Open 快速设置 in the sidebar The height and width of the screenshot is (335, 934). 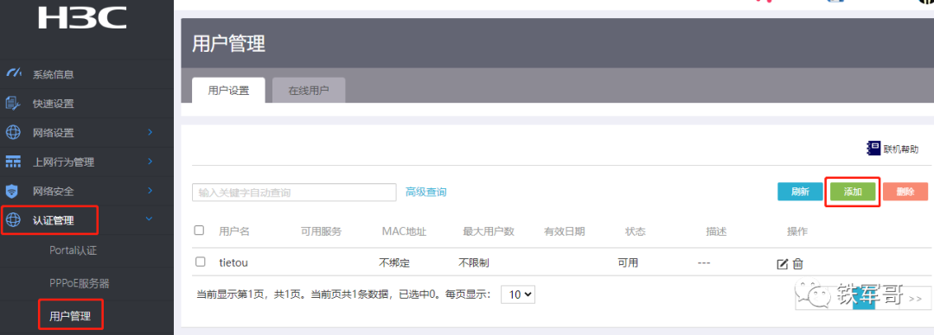click(x=53, y=104)
